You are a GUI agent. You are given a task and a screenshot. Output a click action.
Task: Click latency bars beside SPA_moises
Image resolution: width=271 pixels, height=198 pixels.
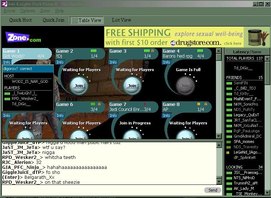[228, 142]
